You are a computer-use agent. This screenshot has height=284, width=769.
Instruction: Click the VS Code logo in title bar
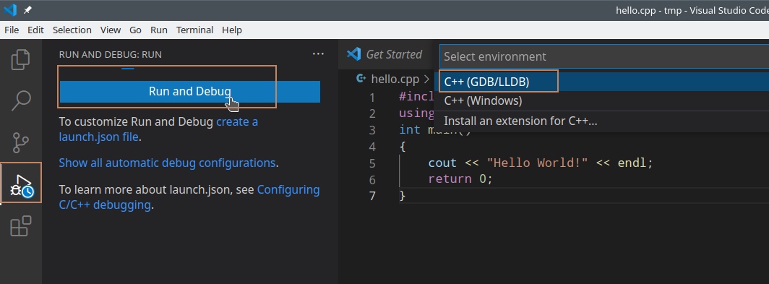pos(10,10)
